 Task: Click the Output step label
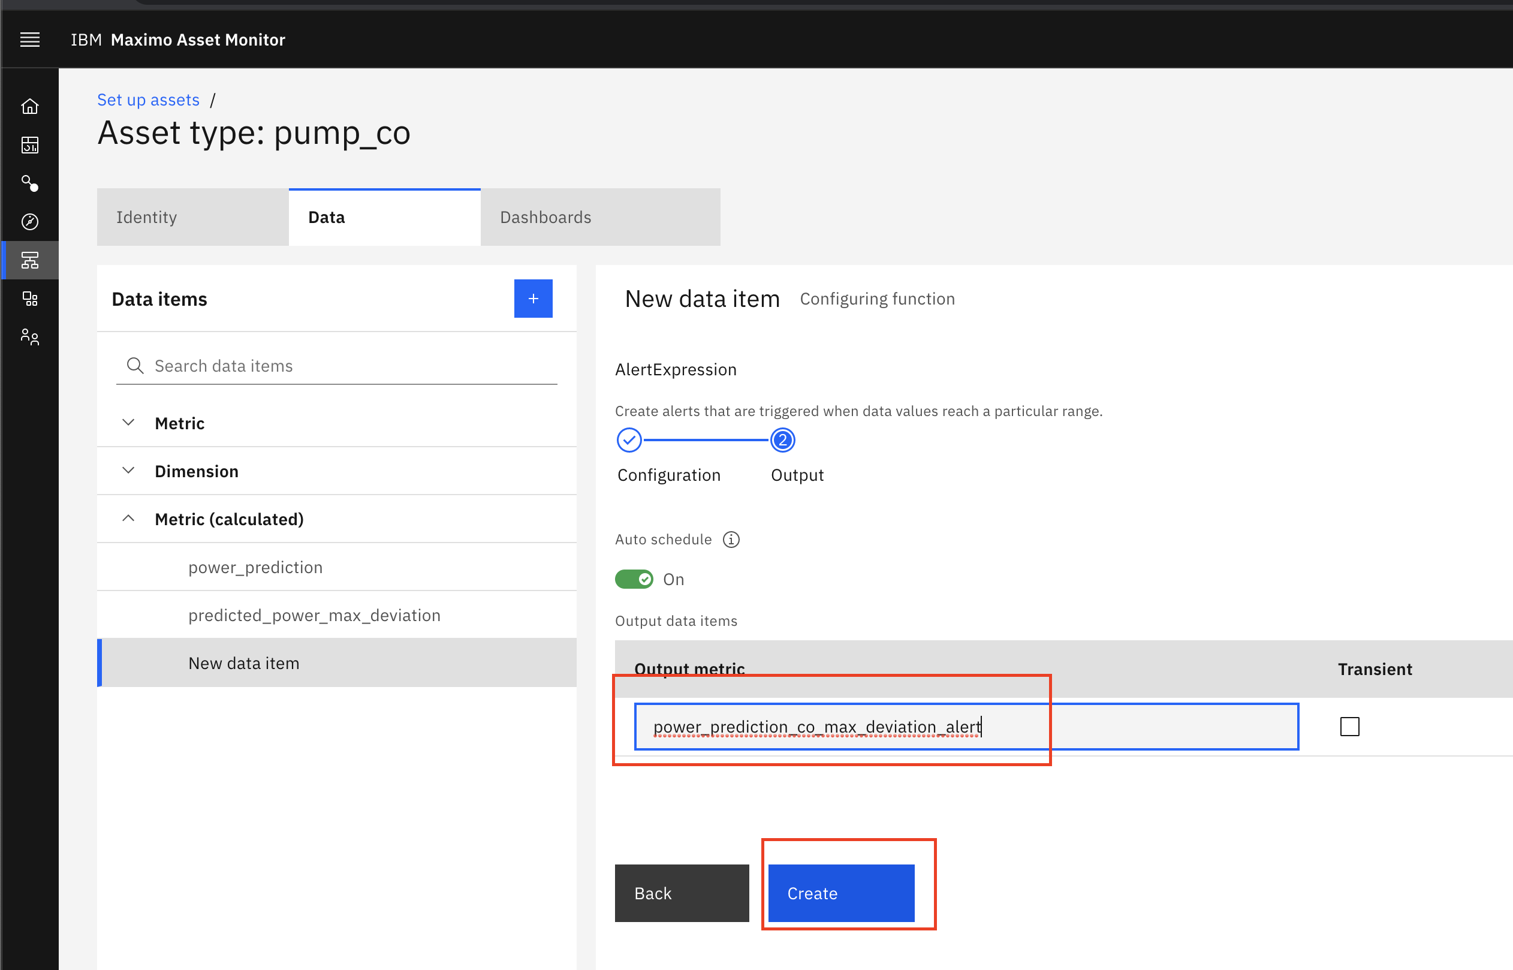797,475
